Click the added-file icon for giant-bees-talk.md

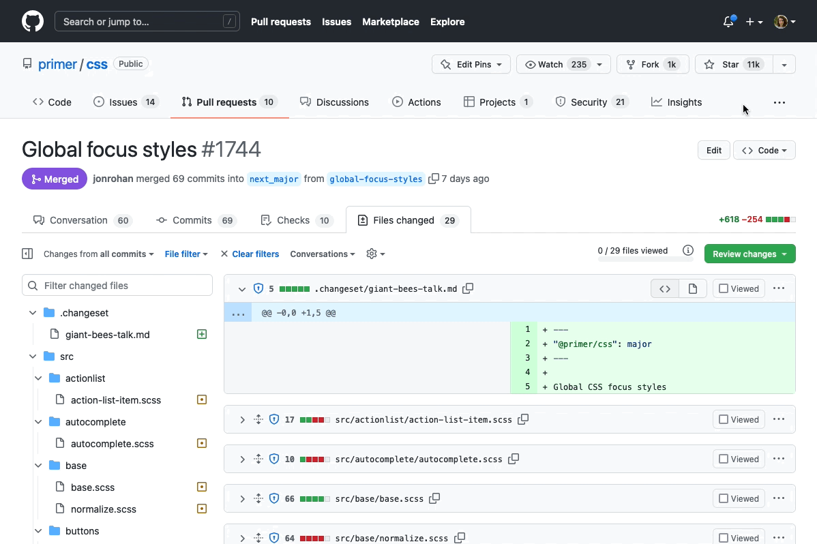202,334
